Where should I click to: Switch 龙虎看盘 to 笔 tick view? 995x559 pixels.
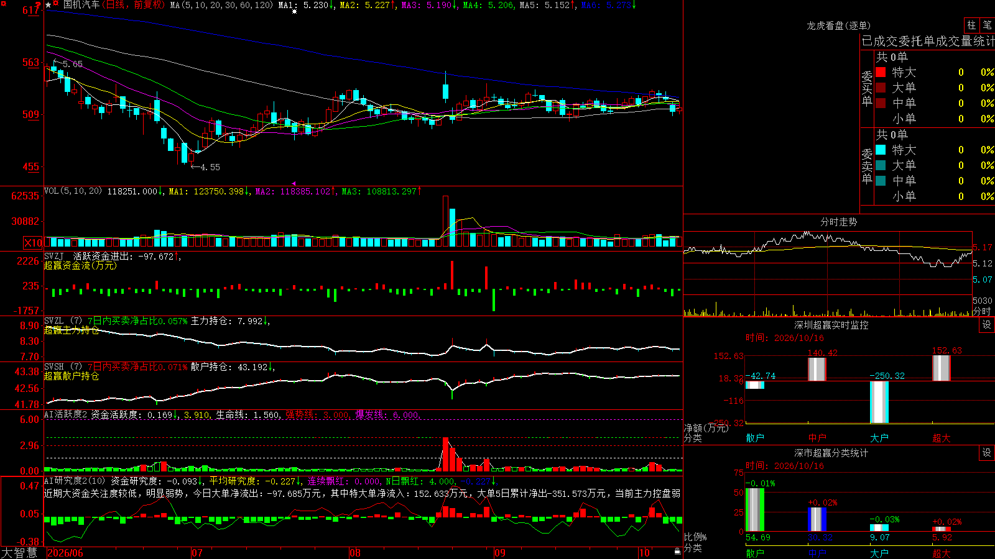pyautogui.click(x=988, y=25)
